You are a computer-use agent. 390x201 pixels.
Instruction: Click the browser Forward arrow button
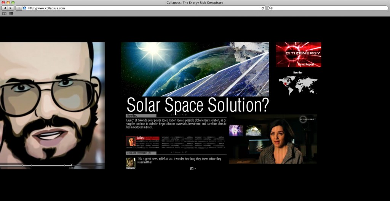tap(11, 8)
